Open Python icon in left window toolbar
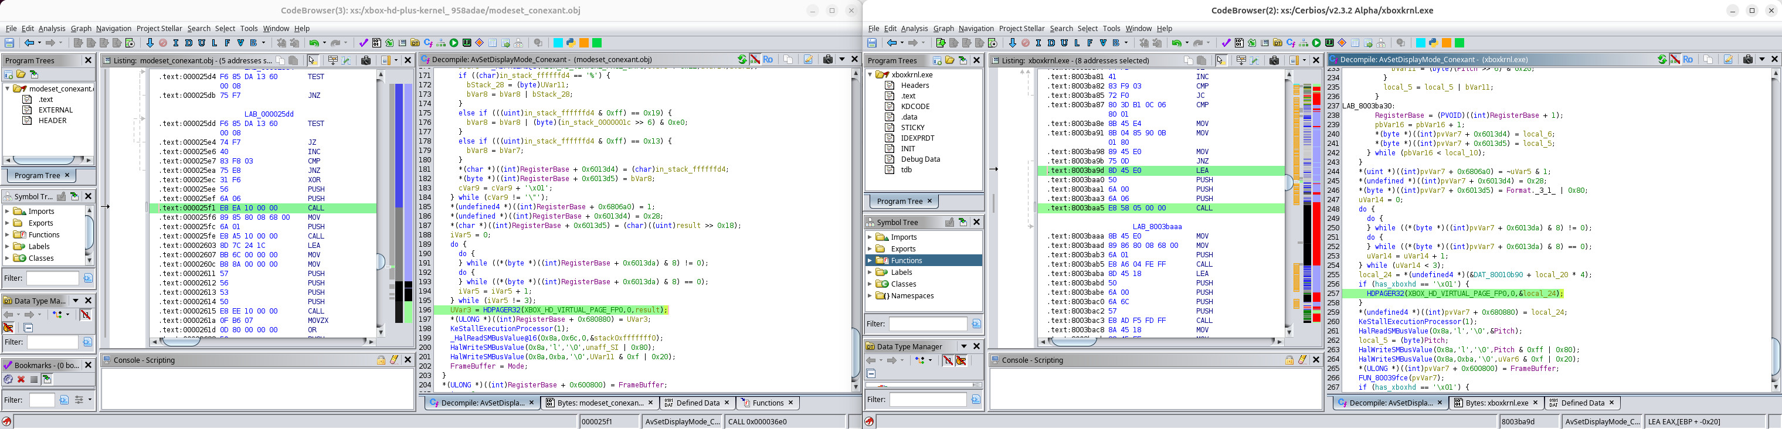Viewport: 1782px width, 429px height. click(571, 43)
